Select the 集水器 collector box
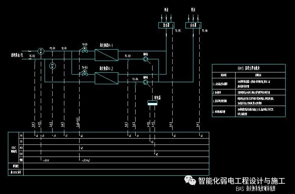This screenshot has height=194, width=295. (166, 25)
